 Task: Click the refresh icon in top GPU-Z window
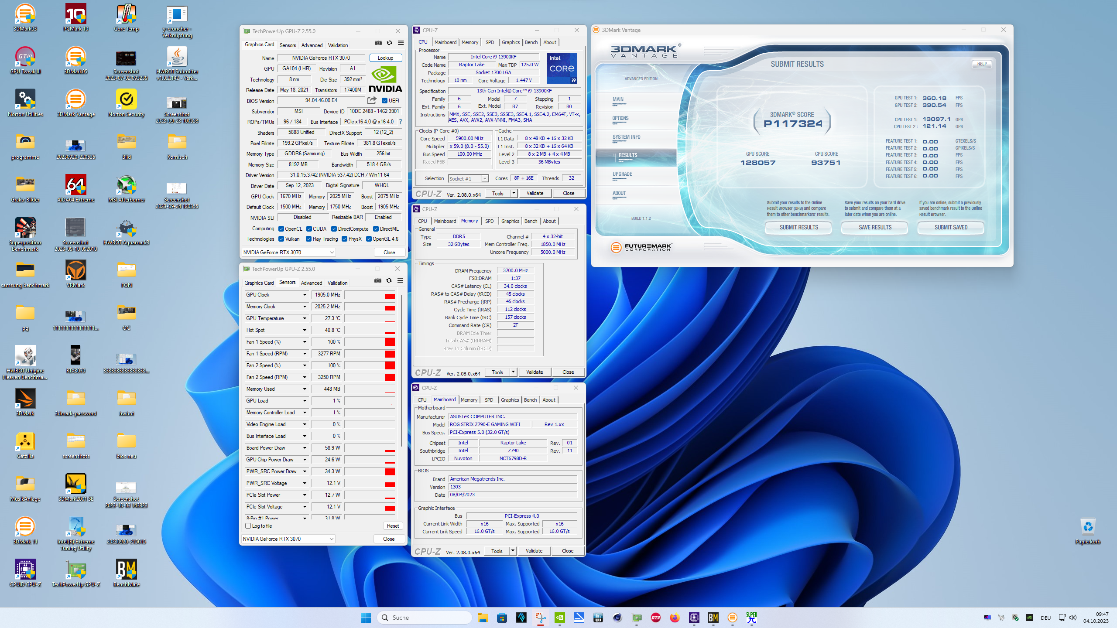tap(389, 43)
